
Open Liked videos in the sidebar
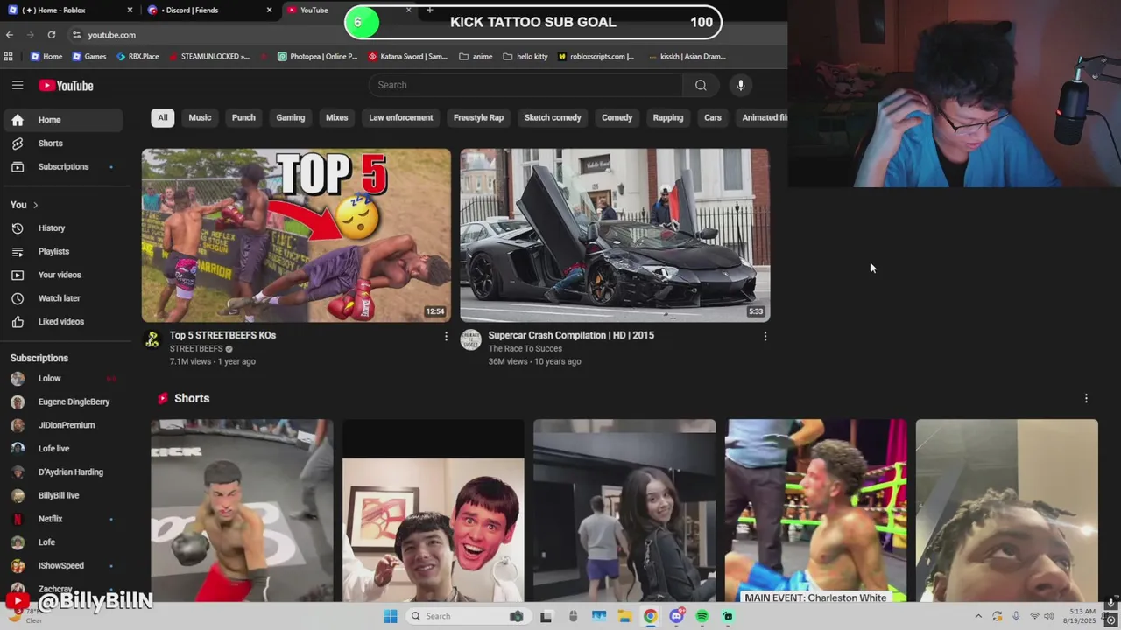coord(63,322)
